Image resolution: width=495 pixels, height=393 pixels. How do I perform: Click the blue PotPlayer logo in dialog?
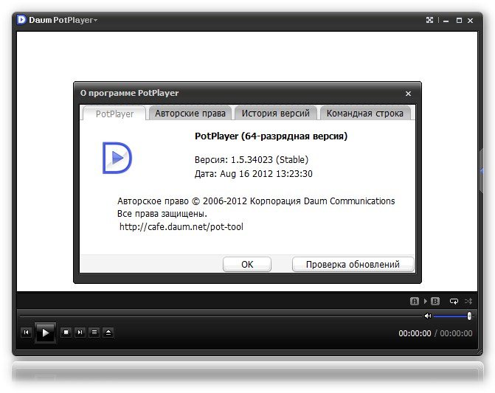117,158
